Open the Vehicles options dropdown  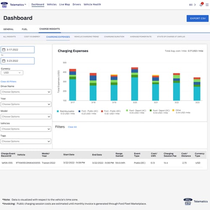coord(26,129)
